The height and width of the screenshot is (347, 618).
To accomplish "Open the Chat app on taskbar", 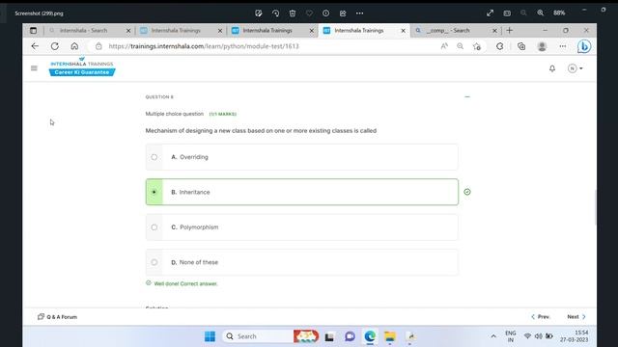I will click(350, 336).
